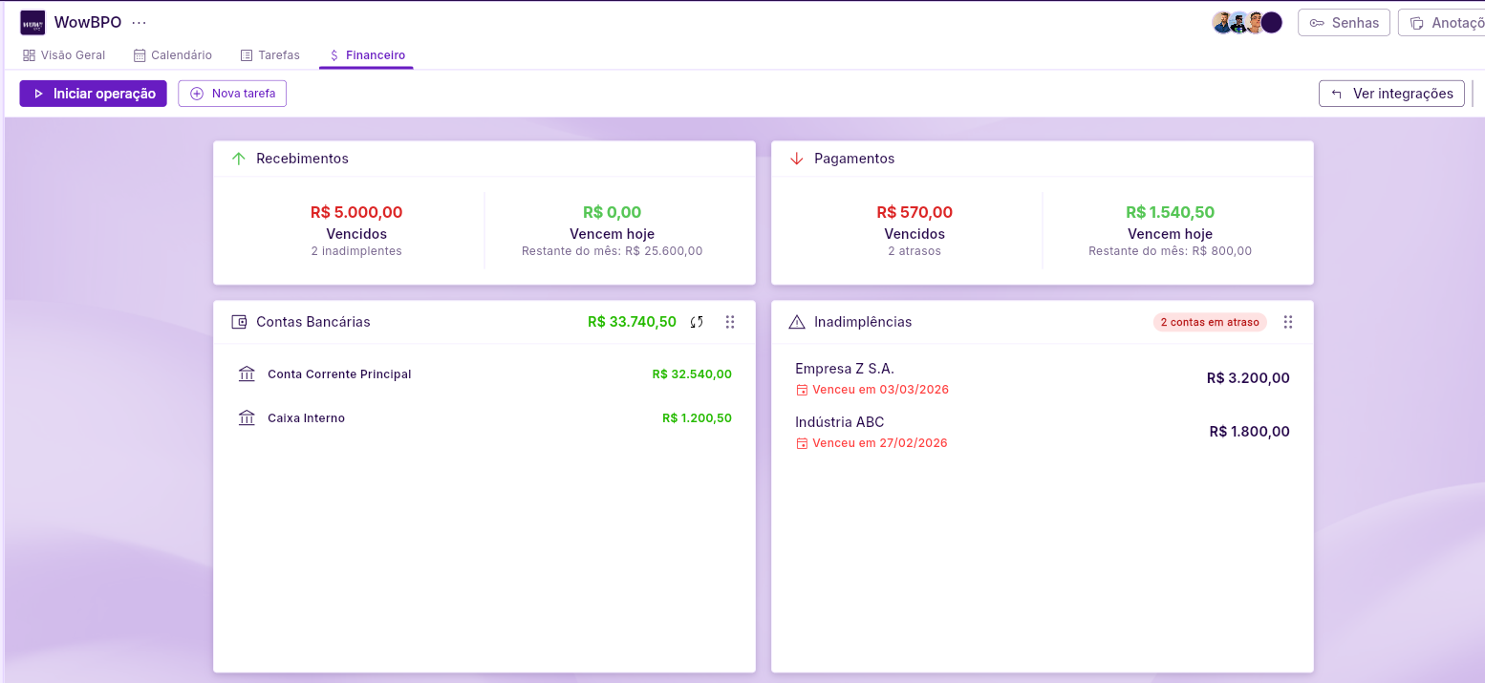Viewport: 1485px width, 683px height.
Task: Click the bank icon for Conta Corrente Principal
Action: (247, 374)
